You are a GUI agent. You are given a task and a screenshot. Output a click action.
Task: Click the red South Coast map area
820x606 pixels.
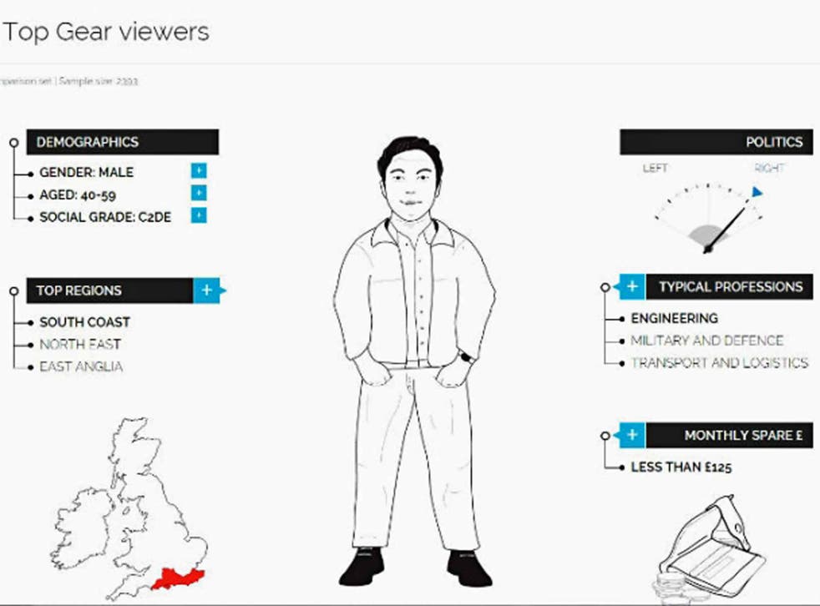(x=179, y=578)
